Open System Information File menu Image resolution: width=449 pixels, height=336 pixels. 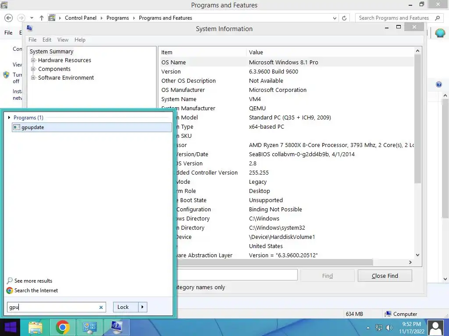tap(32, 40)
